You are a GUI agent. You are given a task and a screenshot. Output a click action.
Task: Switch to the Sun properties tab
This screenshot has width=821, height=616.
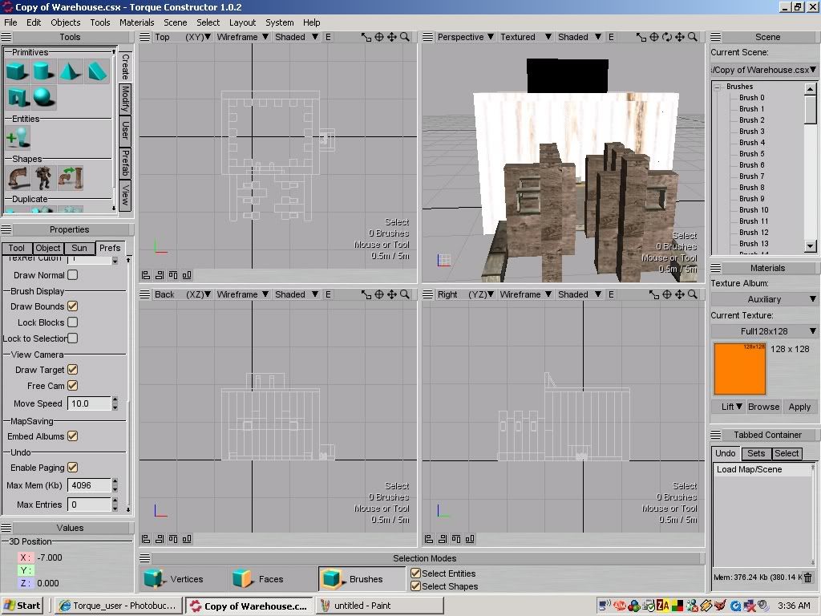79,248
